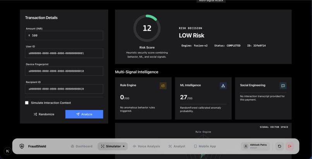
Task: Click the Social Engineering message icon
Action: [x=283, y=86]
